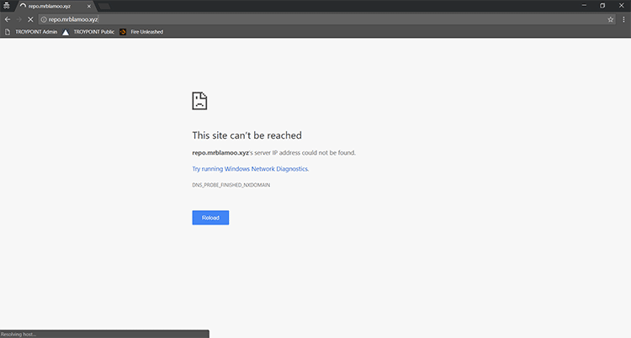This screenshot has width=631, height=338.
Task: Open a new tab with the new tab button
Action: click(104, 6)
